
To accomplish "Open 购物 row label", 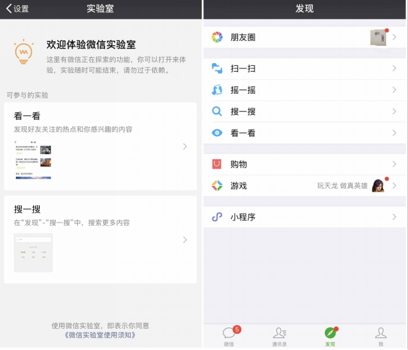I will [239, 164].
